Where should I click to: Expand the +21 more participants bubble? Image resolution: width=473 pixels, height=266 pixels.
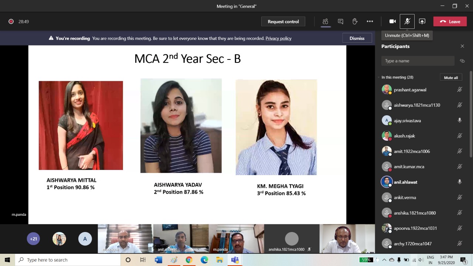(34, 239)
